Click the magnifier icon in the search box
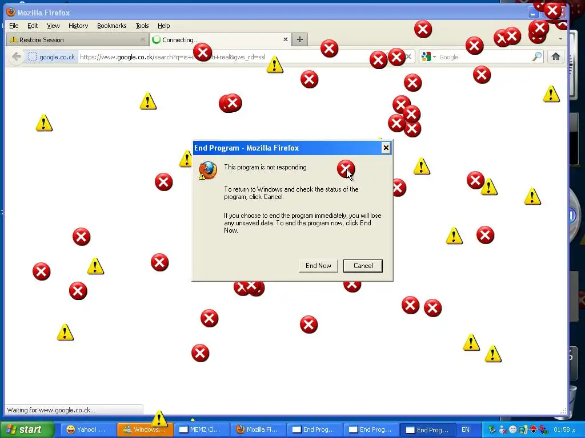Viewport: 585px width, 438px height. 536,56
